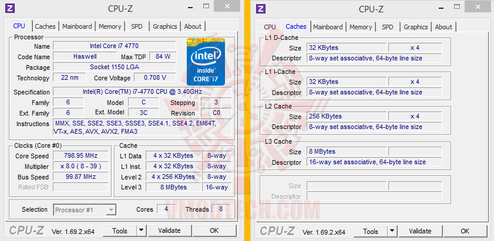The height and width of the screenshot is (241, 494).
Task: Click the Threads value '8'
Action: tap(221, 209)
